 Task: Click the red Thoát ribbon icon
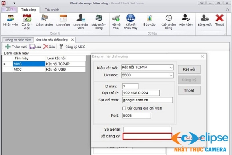coord(219,20)
